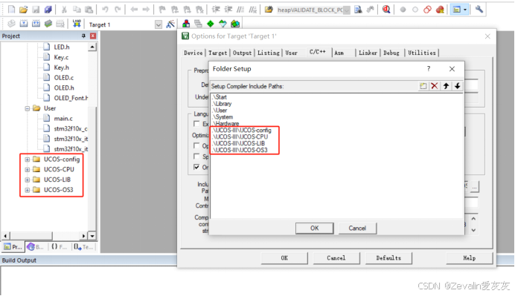
Task: Open Find in Files icon
Action: pos(269,10)
